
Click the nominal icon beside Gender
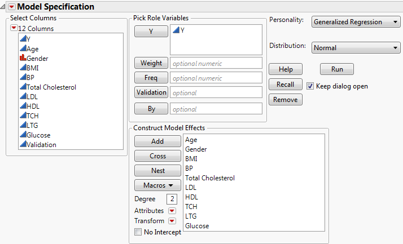(23, 58)
